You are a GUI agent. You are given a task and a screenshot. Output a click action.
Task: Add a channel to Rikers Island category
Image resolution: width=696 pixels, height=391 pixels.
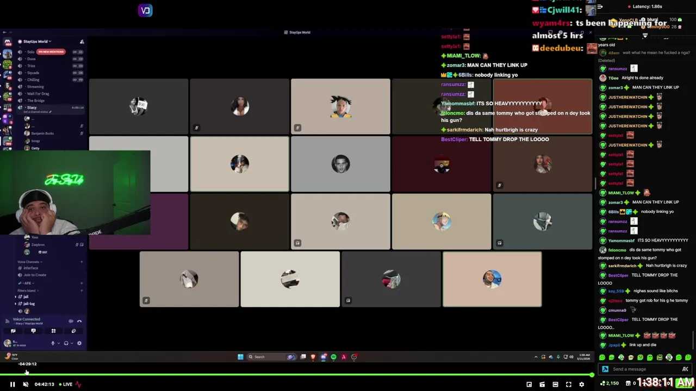82,291
